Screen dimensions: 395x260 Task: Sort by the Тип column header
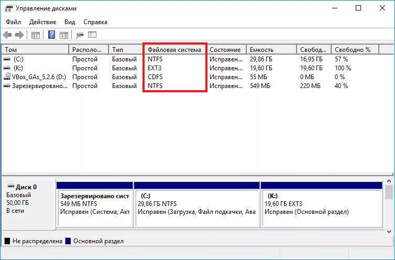[126, 50]
